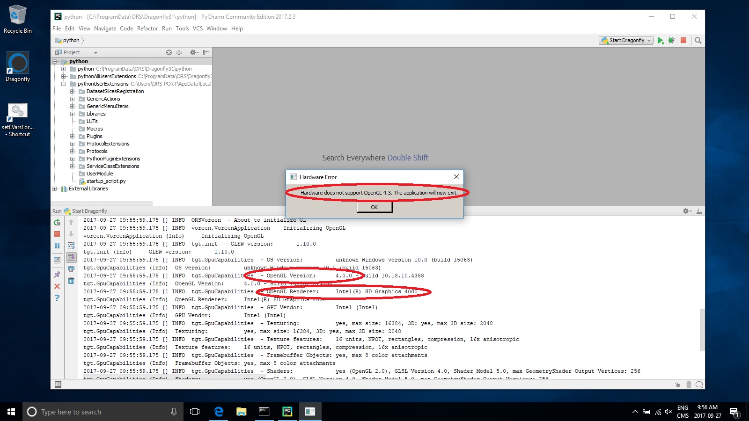
Task: Select startup_script.py in project tree
Action: click(106, 181)
